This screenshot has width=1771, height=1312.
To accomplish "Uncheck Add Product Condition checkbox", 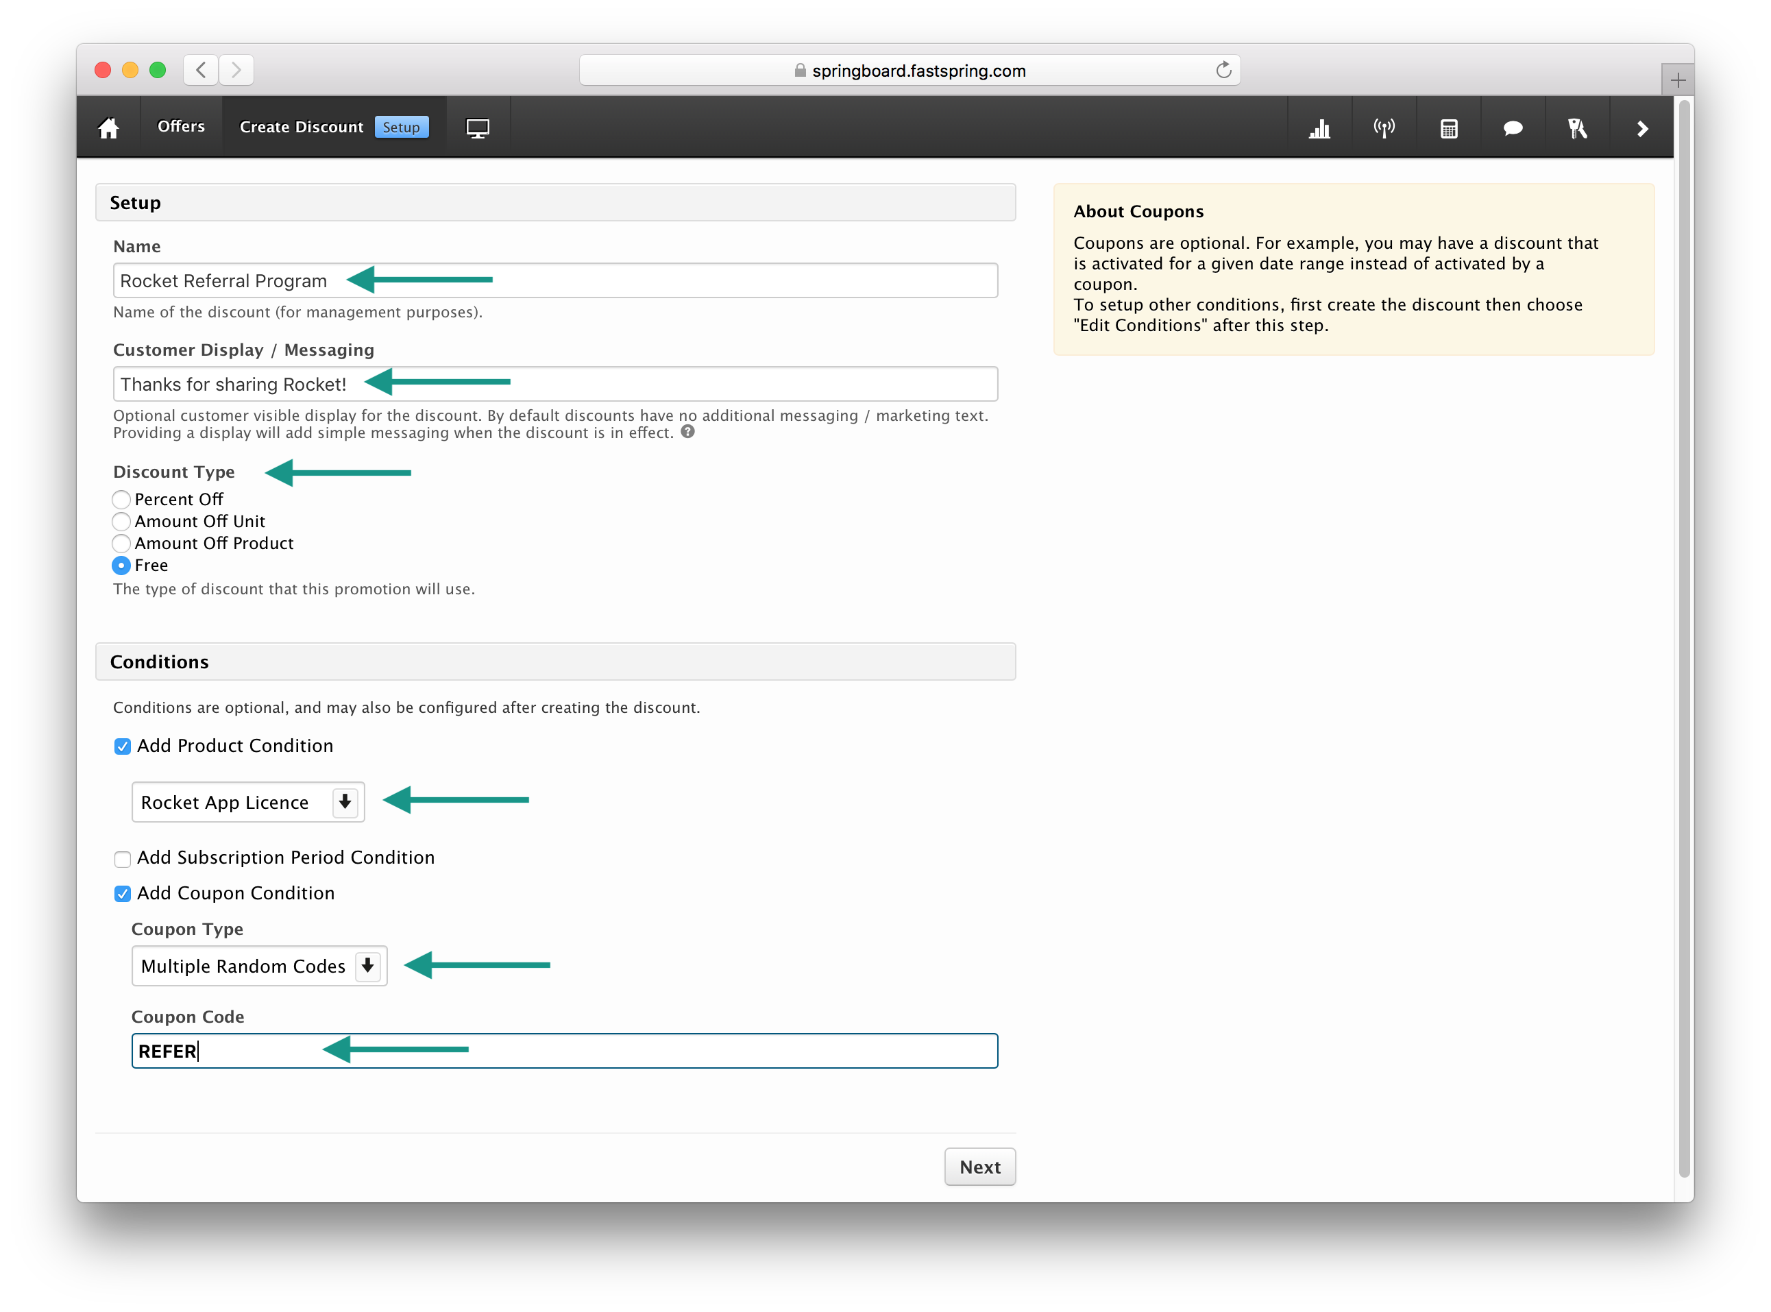I will point(122,746).
